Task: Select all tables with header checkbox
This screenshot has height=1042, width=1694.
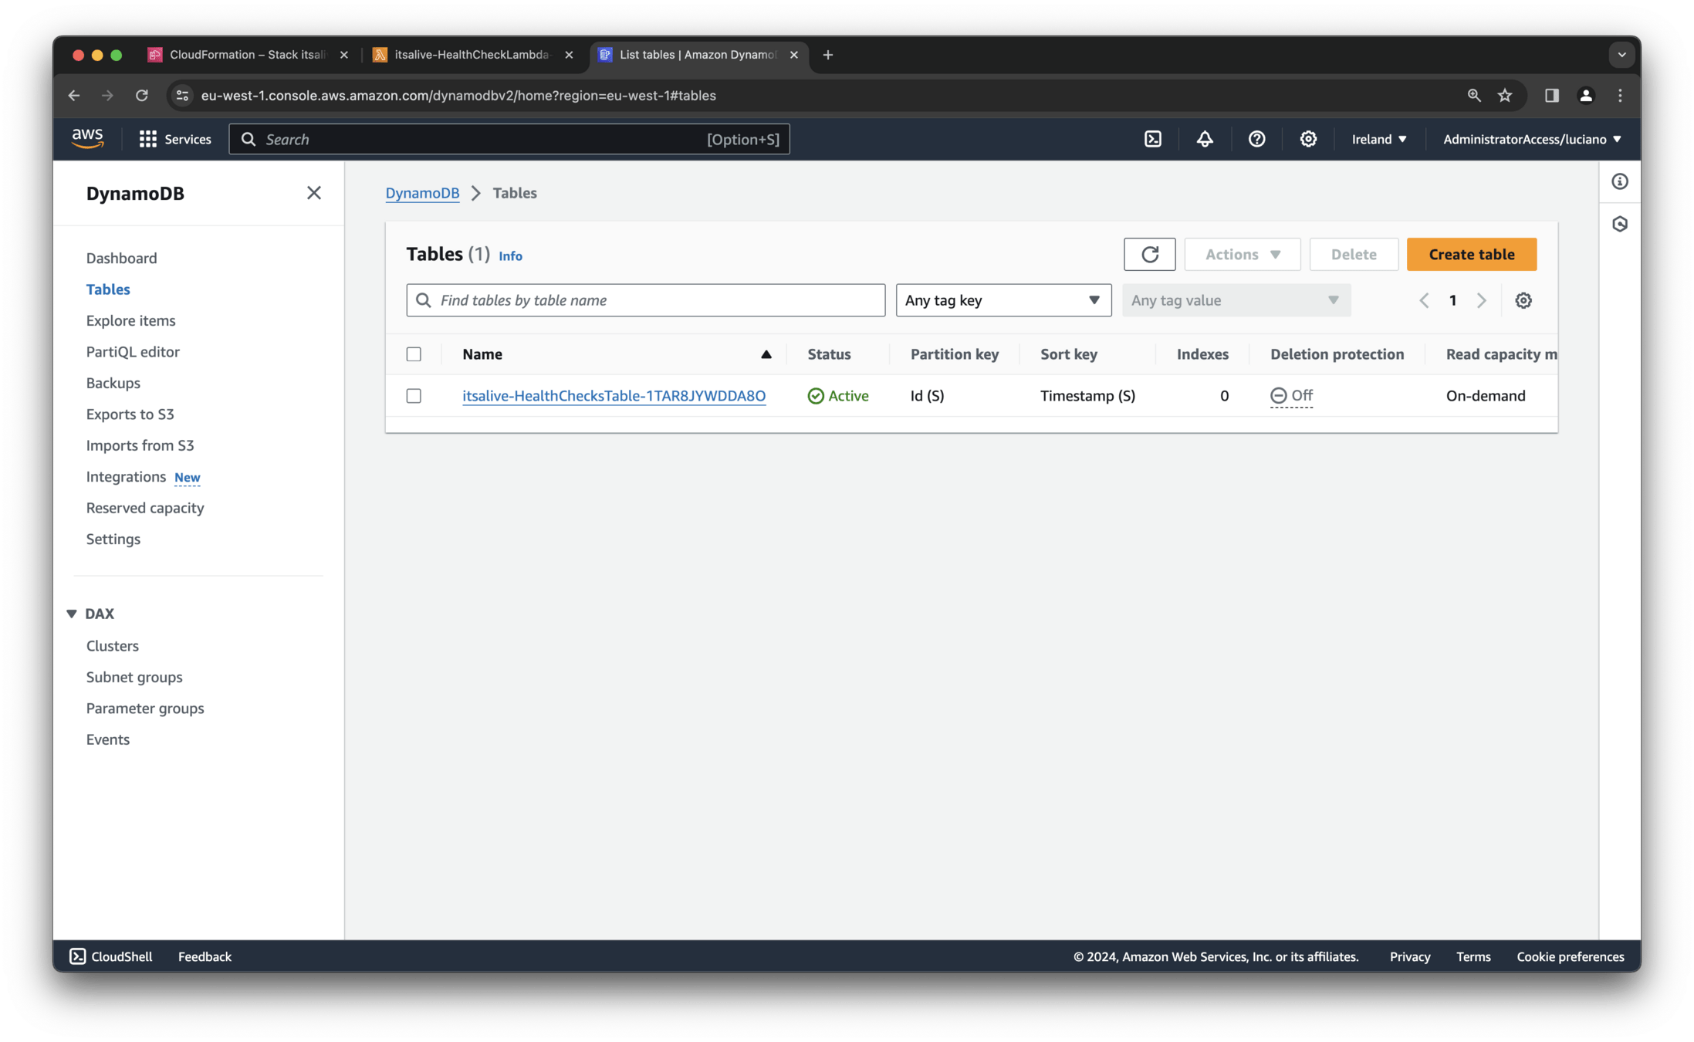Action: click(414, 354)
